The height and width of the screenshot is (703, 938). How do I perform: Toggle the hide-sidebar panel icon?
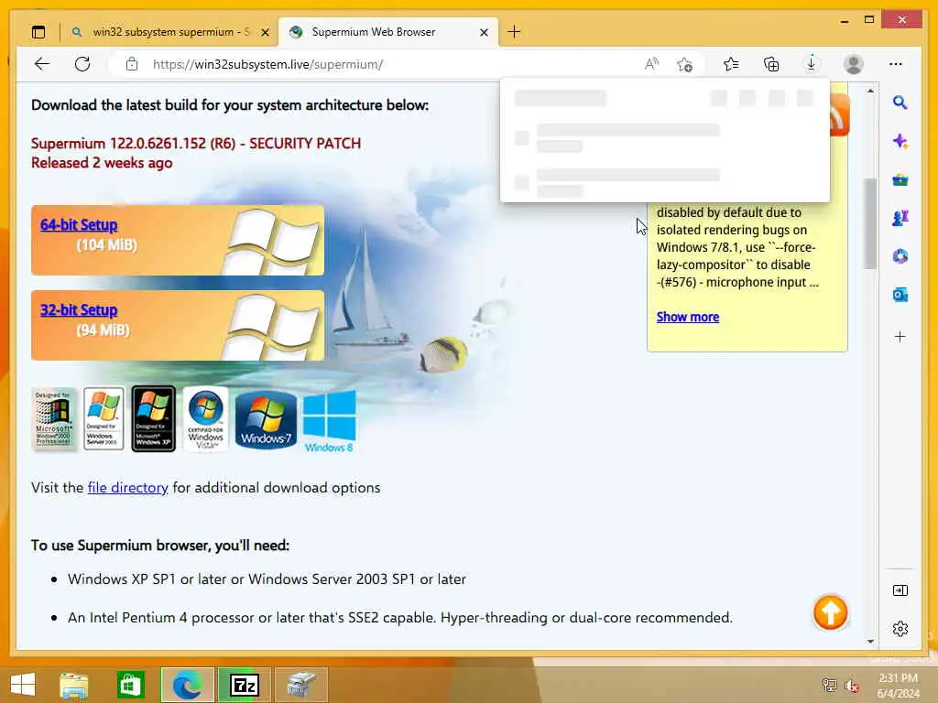(900, 590)
